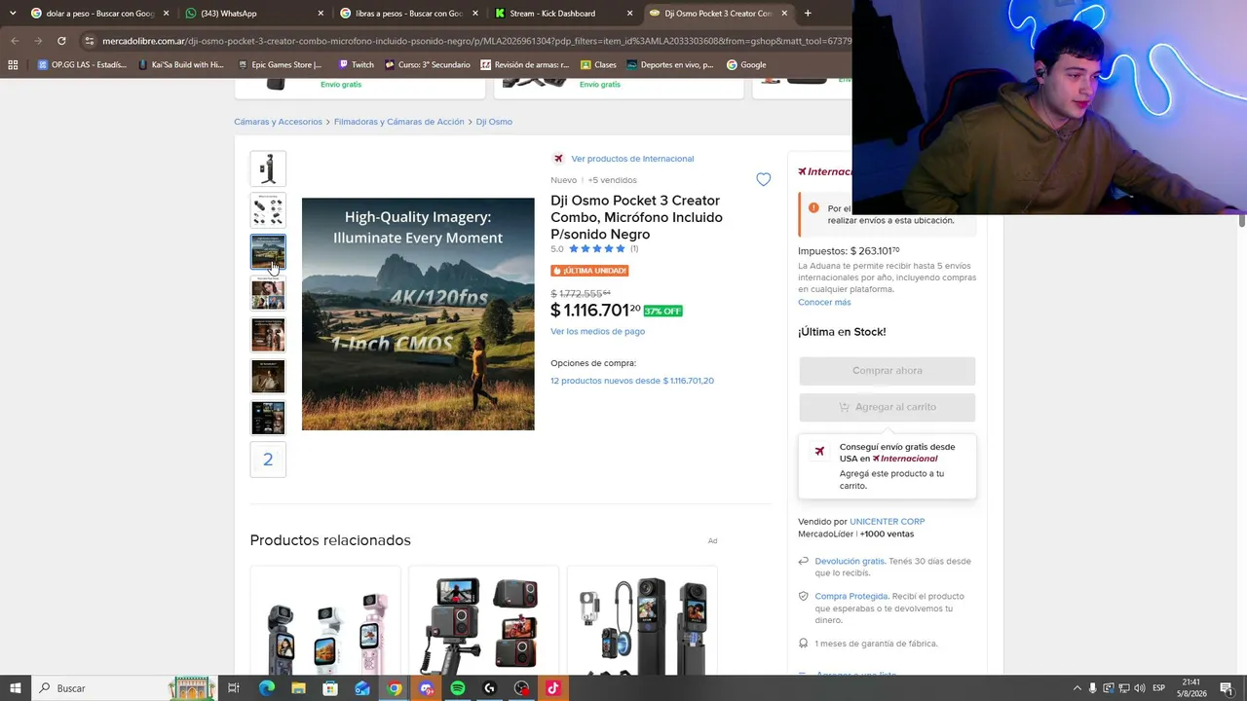Close the WhatsApp tab
Viewport: 1247px width, 701px height.
(x=321, y=14)
